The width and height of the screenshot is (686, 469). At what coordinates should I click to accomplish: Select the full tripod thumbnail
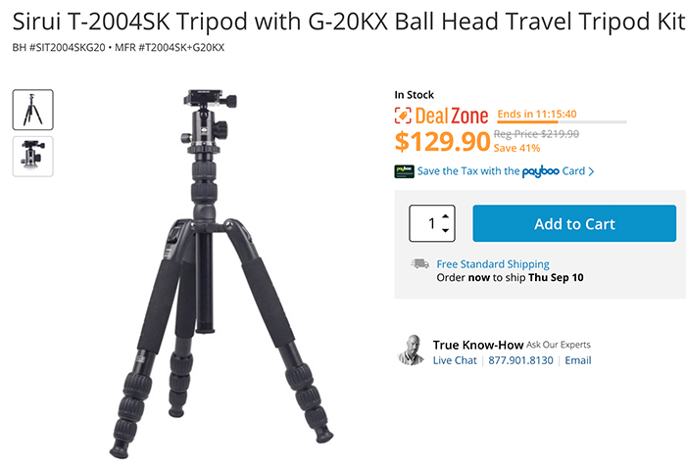tap(32, 110)
